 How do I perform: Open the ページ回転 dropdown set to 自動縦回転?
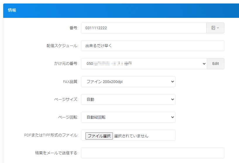click(x=128, y=117)
